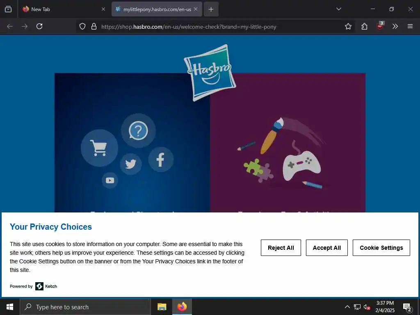
Task: Open the Windows Start menu
Action: pos(10,307)
